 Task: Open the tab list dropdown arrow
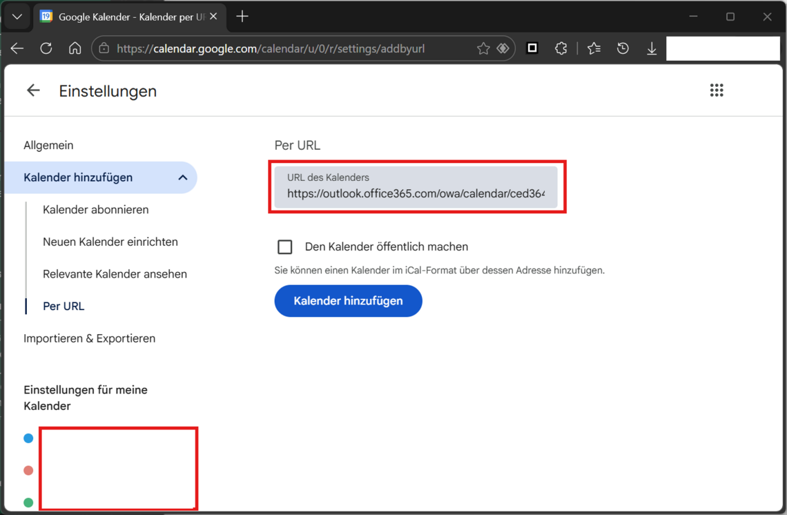17,17
